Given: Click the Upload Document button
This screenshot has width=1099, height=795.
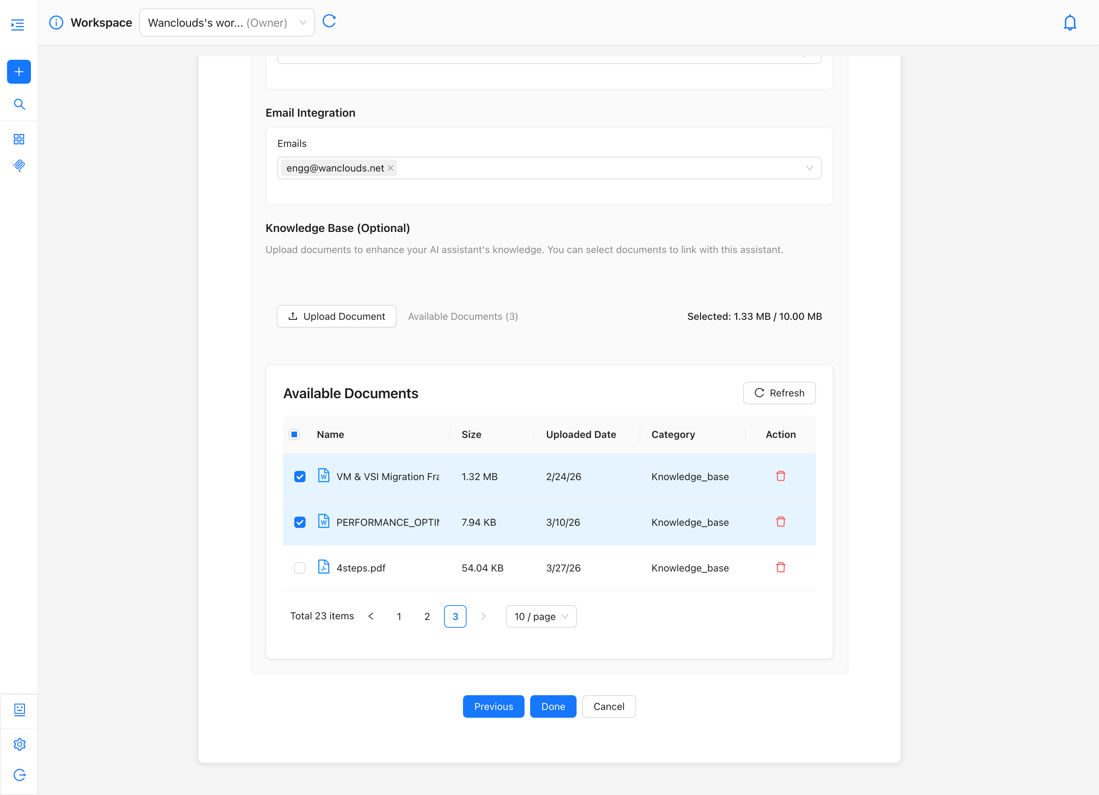Looking at the screenshot, I should point(336,316).
